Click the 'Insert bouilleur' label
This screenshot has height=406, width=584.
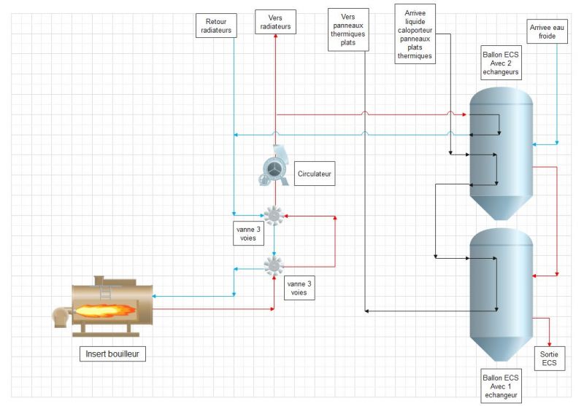point(112,354)
